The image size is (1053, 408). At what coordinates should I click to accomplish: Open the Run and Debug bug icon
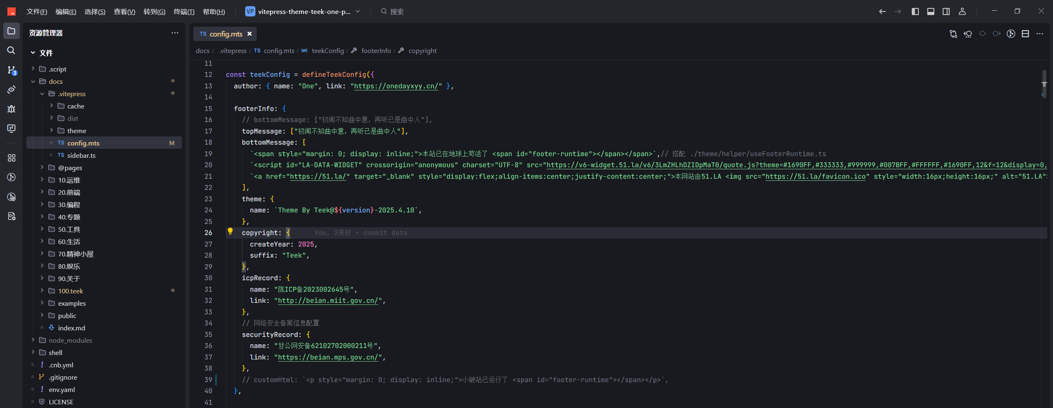click(12, 109)
